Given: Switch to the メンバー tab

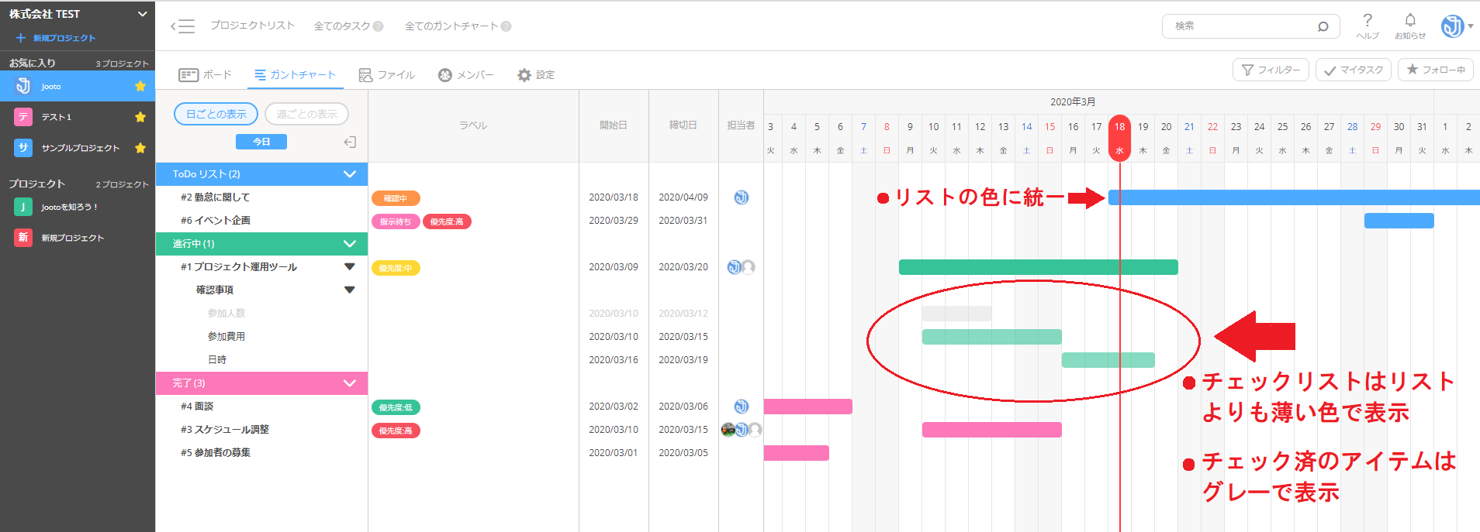Looking at the screenshot, I should [465, 75].
